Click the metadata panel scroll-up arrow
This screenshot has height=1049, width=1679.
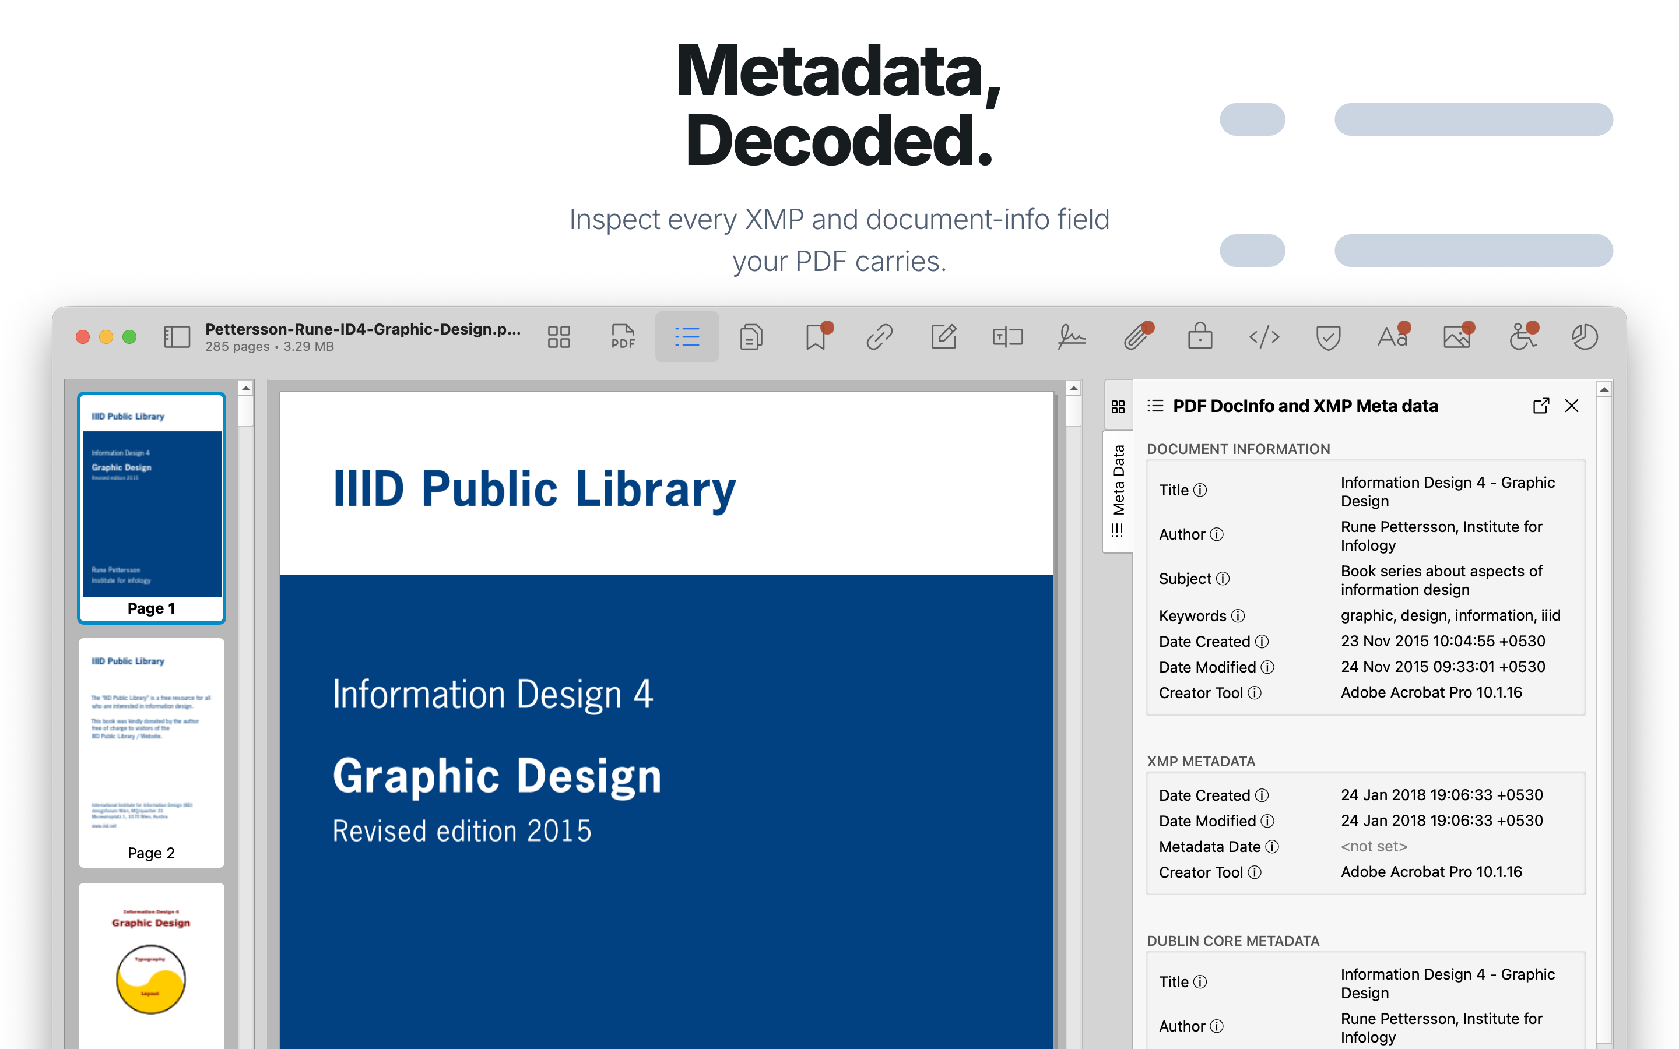tap(1603, 390)
